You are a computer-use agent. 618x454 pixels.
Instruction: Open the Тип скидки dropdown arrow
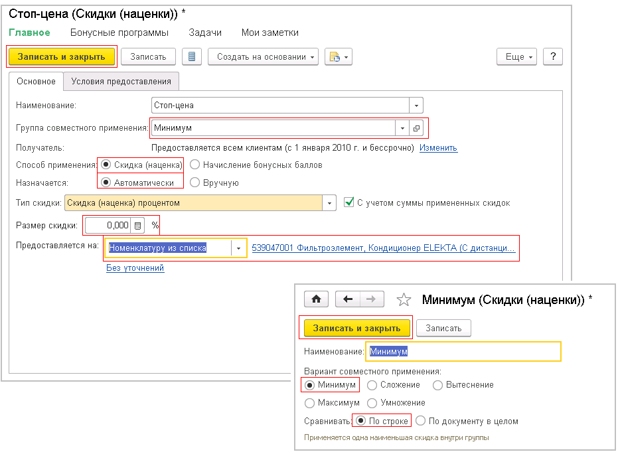click(329, 203)
